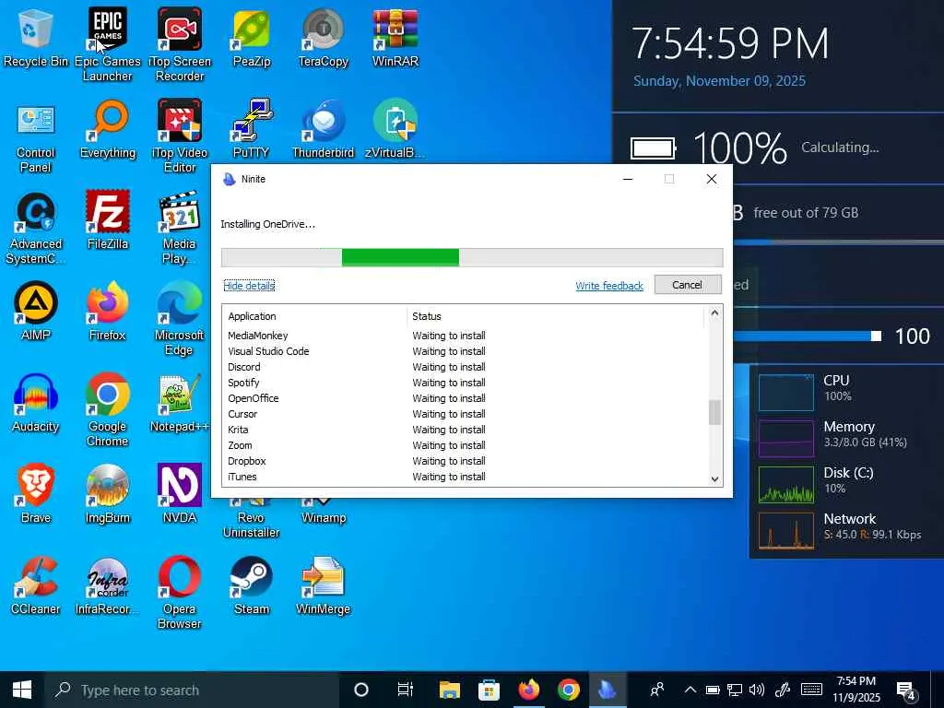Click the Disk (C:) usage graph widget

coord(786,485)
